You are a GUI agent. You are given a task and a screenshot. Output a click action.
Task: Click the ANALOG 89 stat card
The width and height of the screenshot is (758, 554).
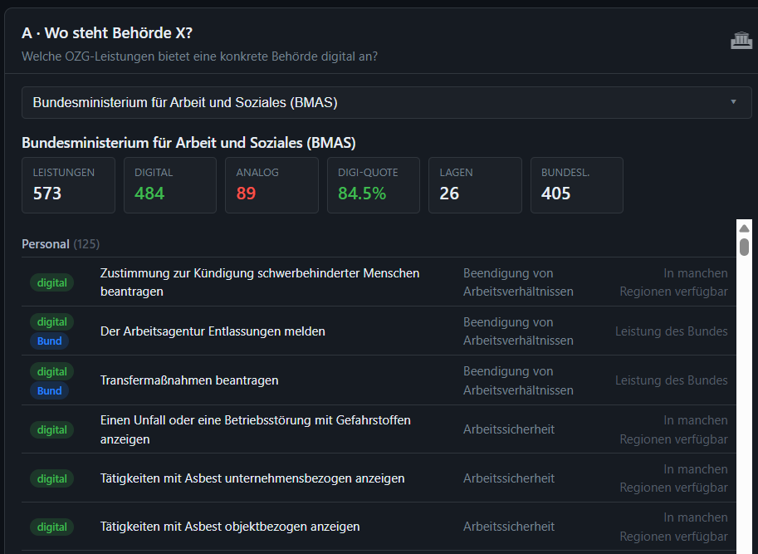(271, 185)
